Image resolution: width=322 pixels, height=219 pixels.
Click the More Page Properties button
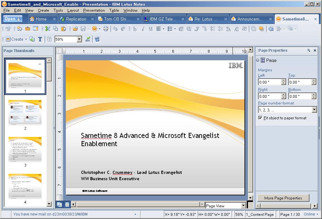pos(283,198)
